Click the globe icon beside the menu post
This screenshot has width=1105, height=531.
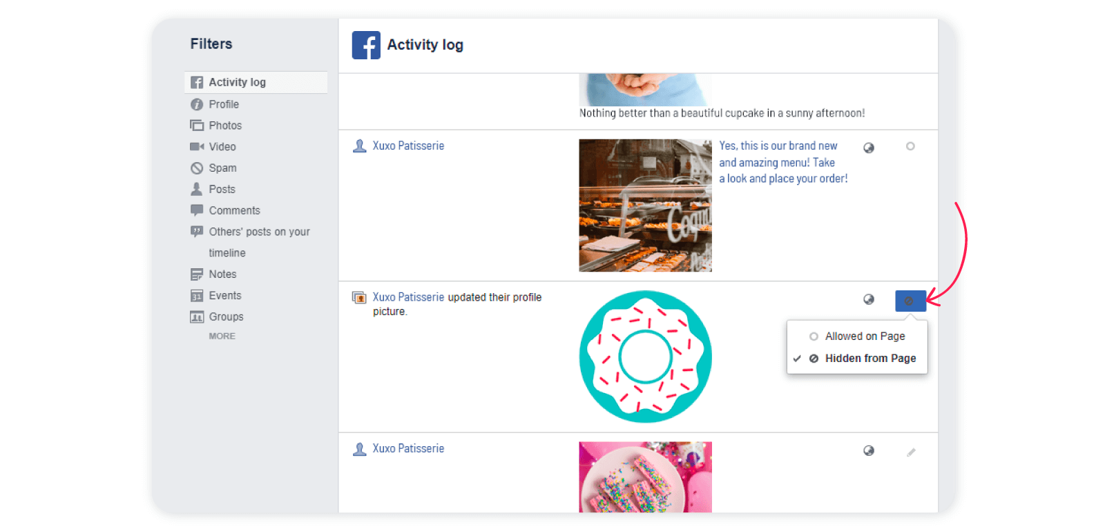[869, 148]
